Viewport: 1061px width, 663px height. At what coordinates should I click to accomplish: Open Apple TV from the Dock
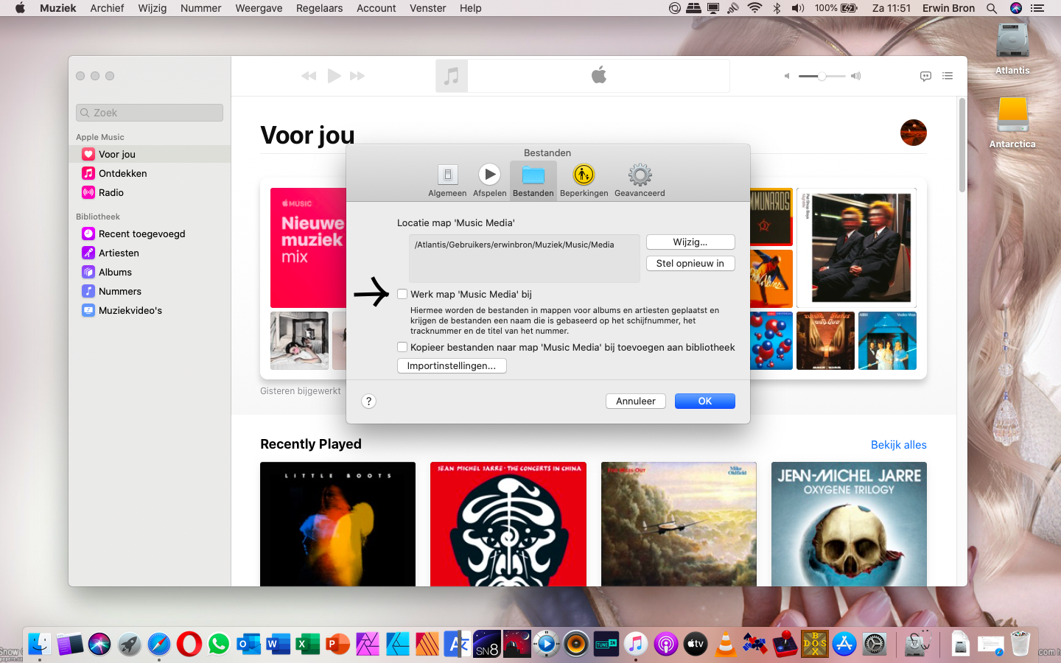click(695, 644)
